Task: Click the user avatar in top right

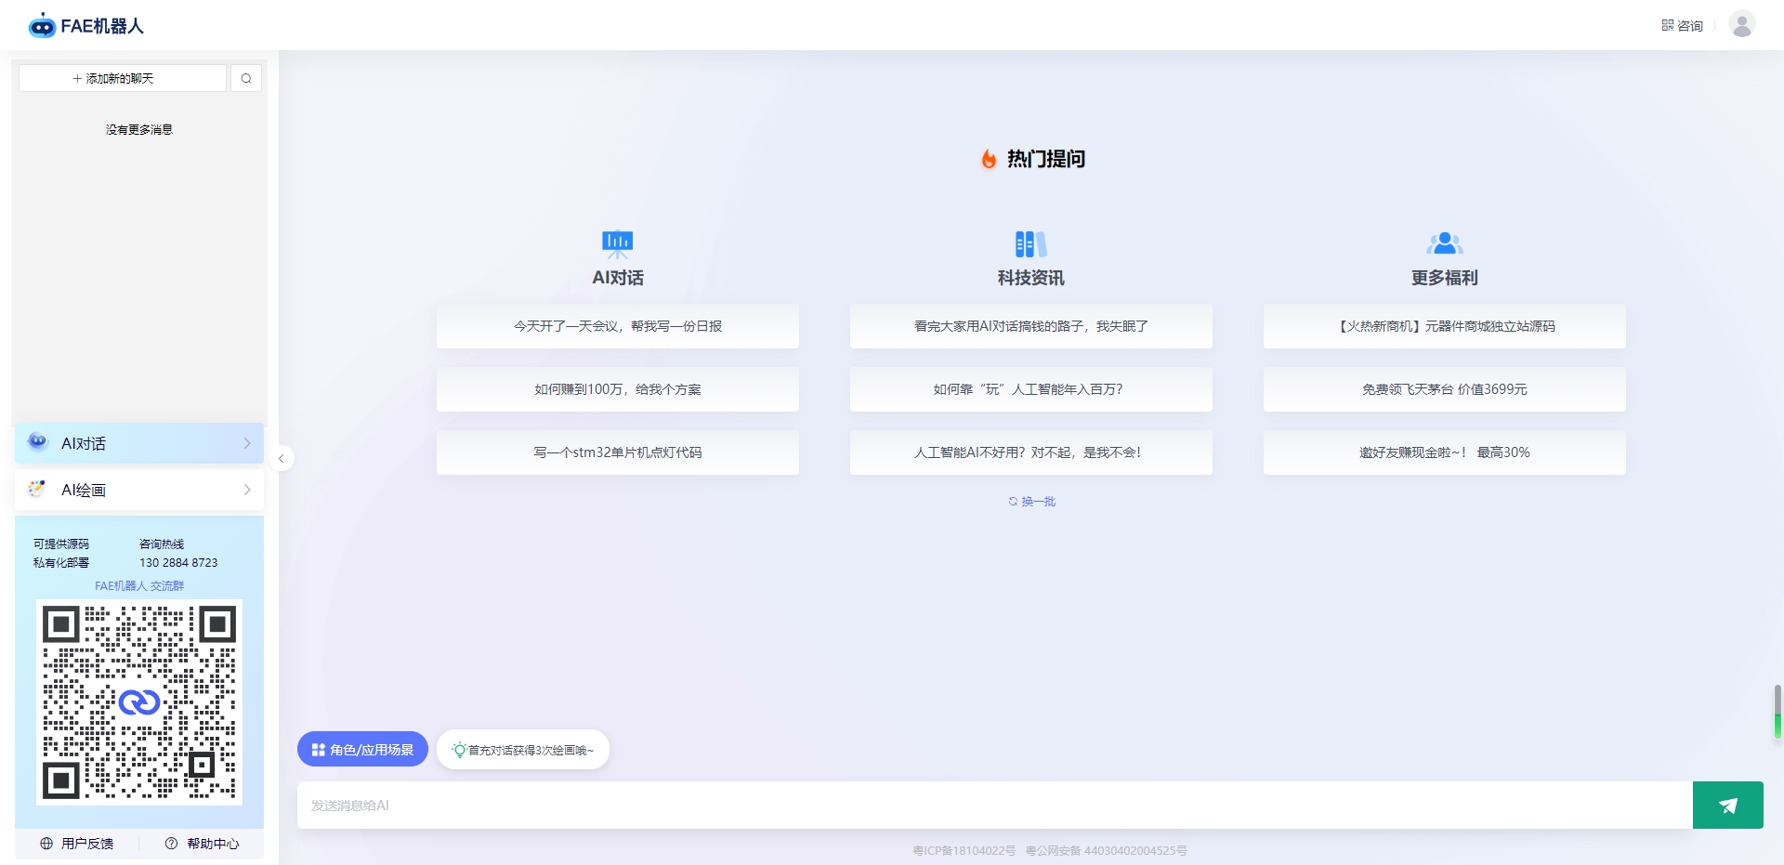Action: pos(1742,25)
